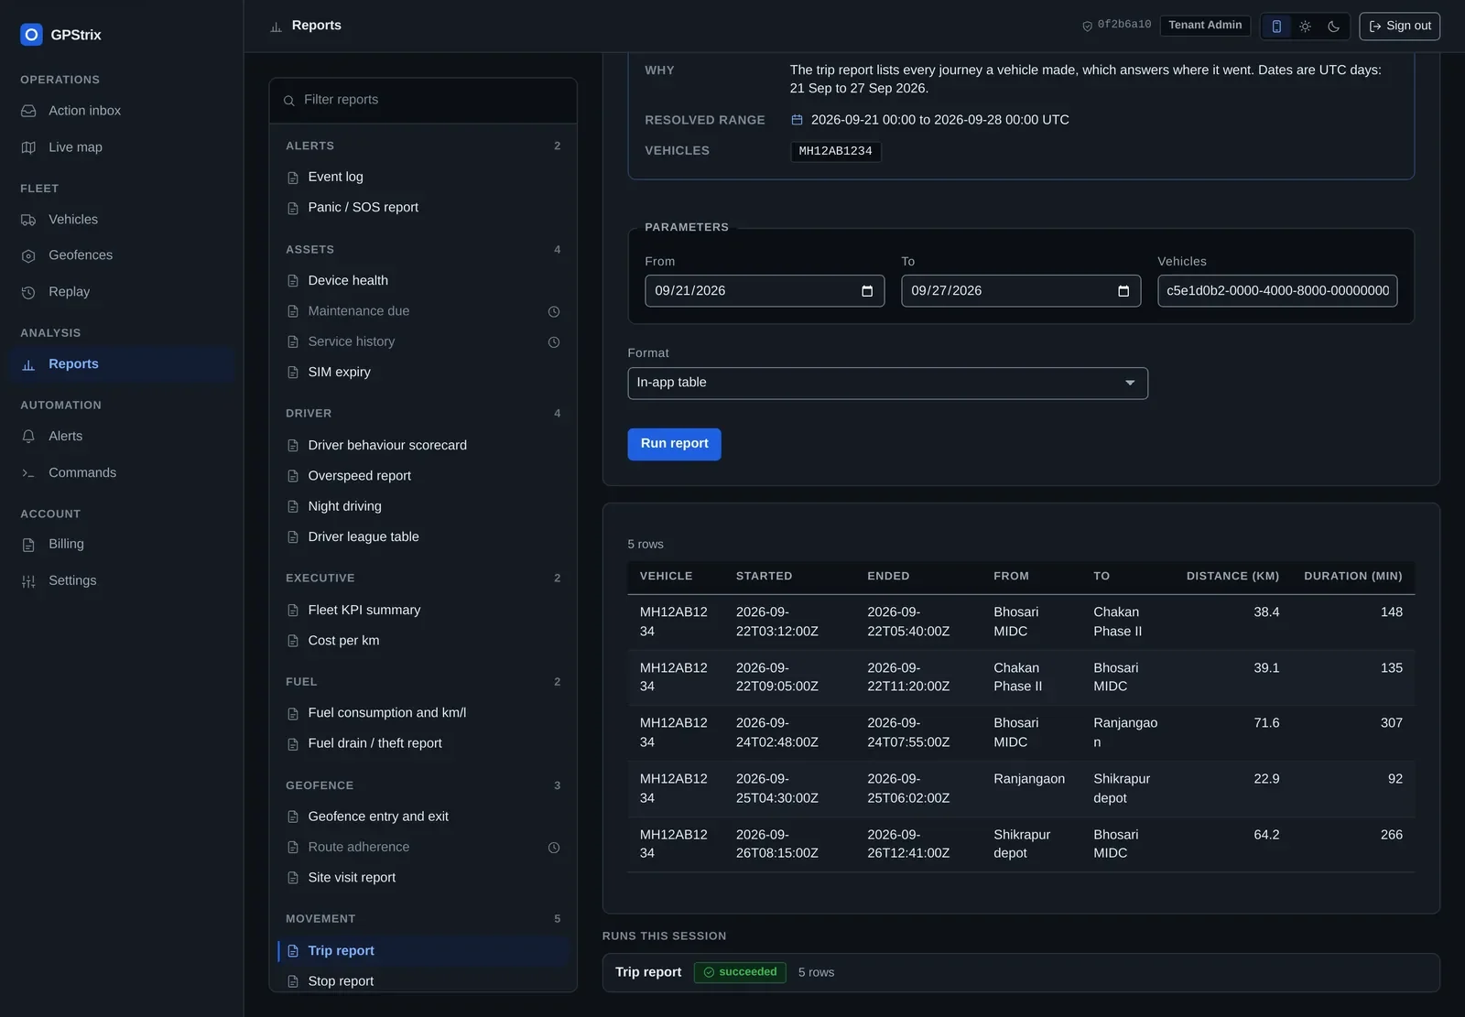Click the Device health report icon
This screenshot has height=1017, width=1465.
click(x=293, y=281)
